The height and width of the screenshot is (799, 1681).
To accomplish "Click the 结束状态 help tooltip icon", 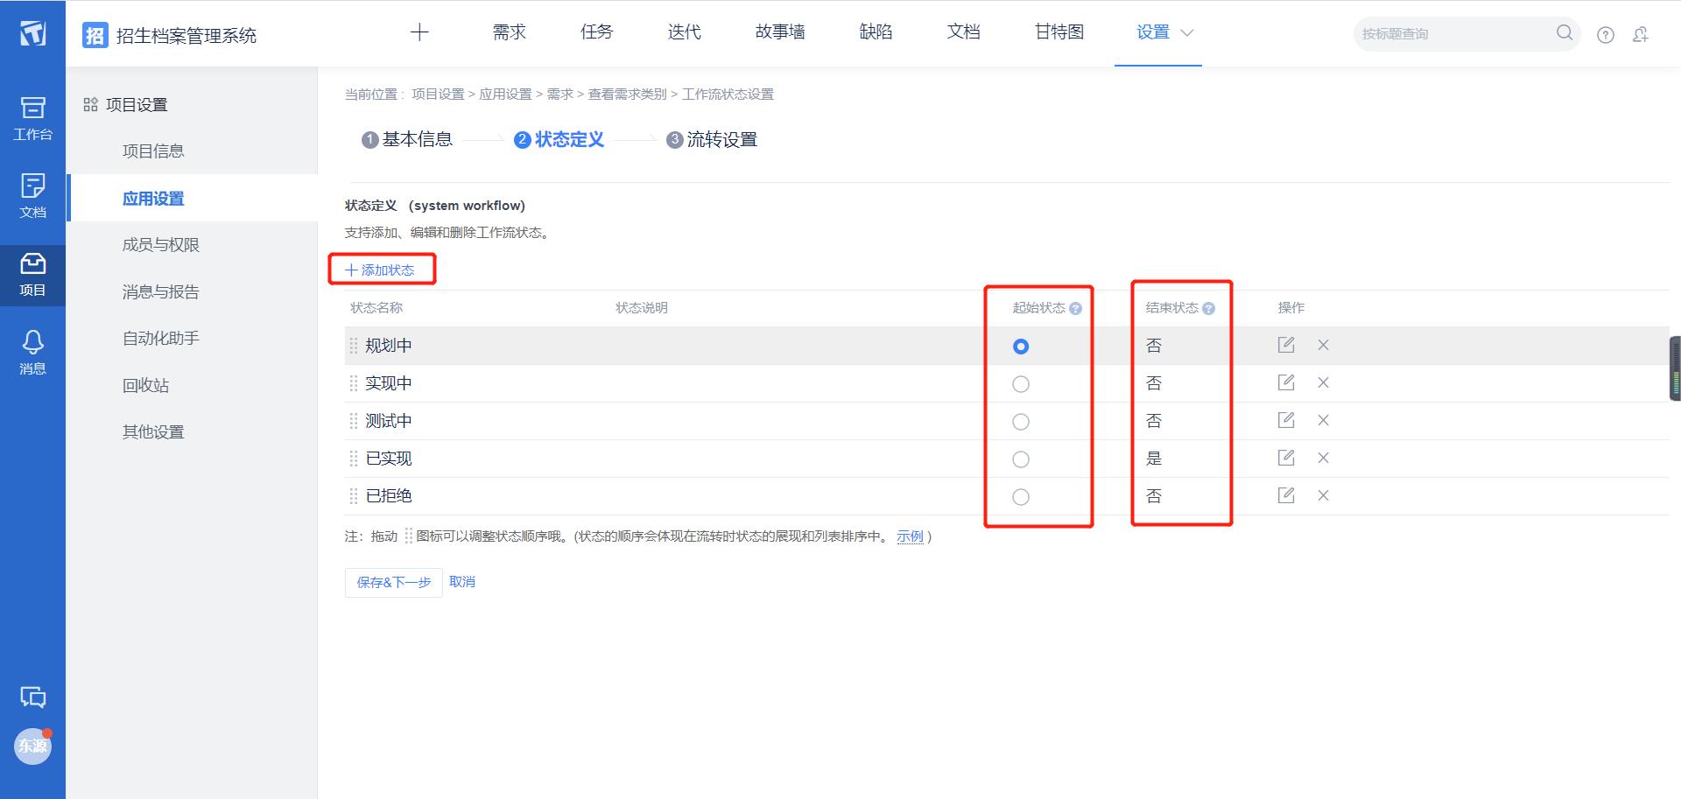I will (x=1209, y=309).
